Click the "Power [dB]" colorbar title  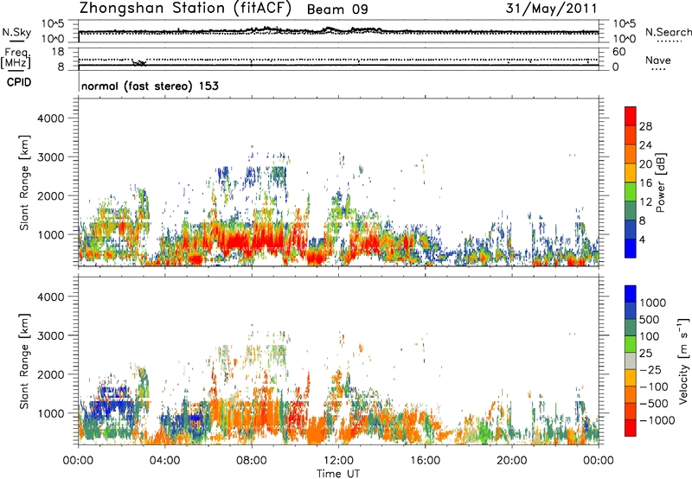click(660, 182)
